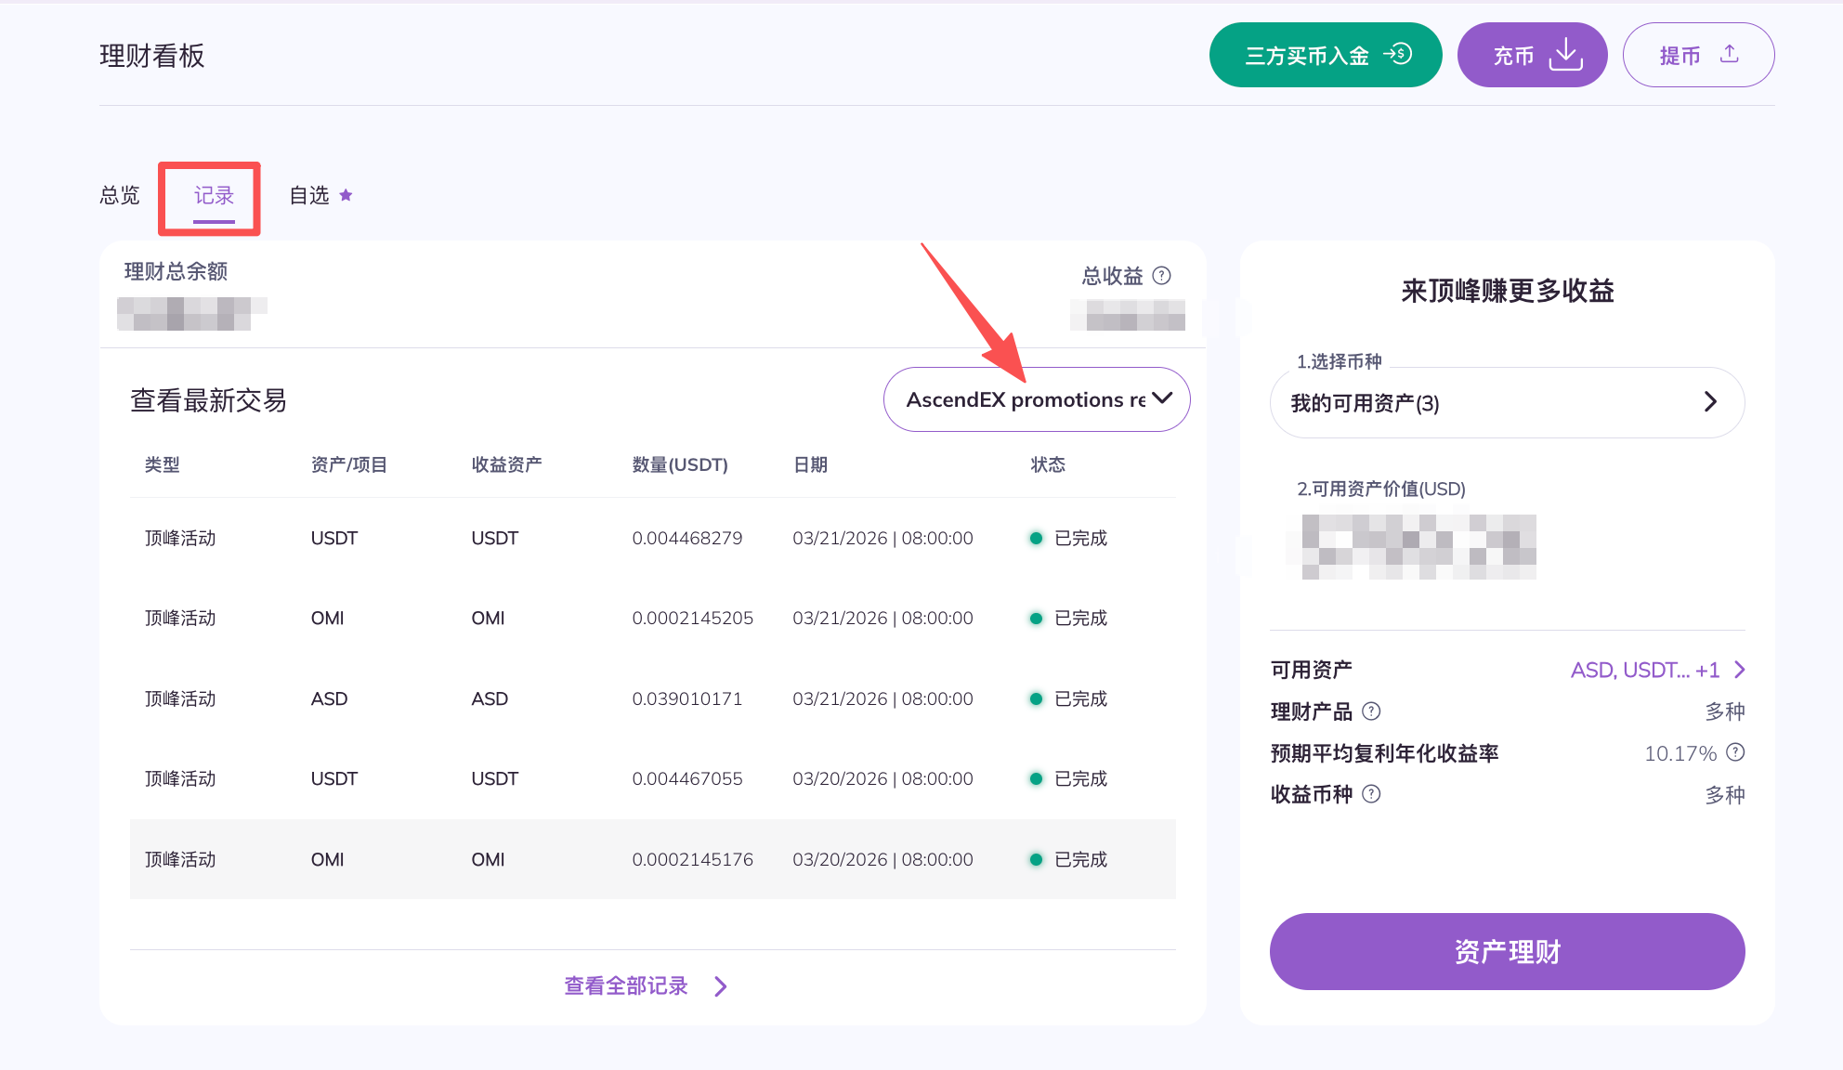Expand the 我的可用资产(3) selector
The height and width of the screenshot is (1070, 1843).
pyautogui.click(x=1507, y=402)
